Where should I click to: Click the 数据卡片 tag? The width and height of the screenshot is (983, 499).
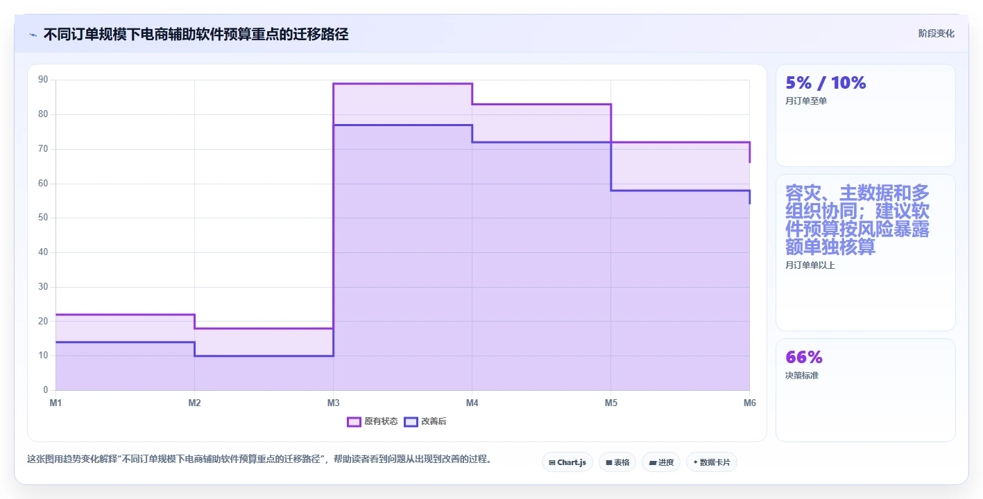[x=711, y=462]
